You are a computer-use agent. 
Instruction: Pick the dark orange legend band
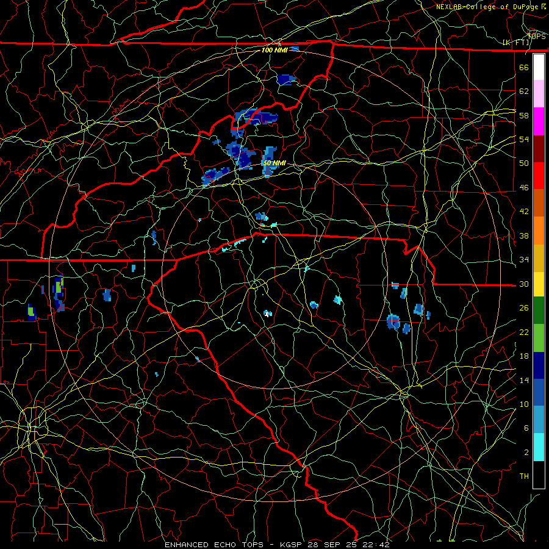coord(539,203)
